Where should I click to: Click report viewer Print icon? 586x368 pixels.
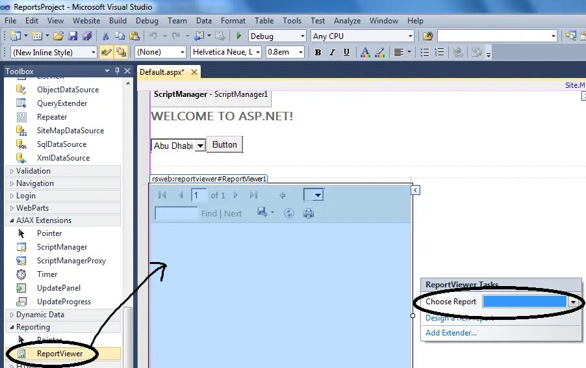coord(309,213)
